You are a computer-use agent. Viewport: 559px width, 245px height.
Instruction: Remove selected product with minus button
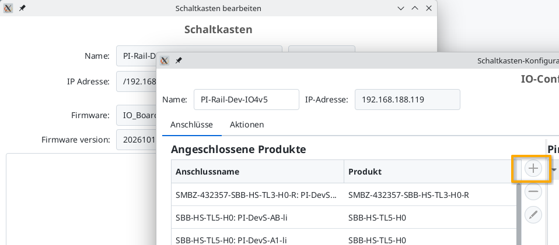click(533, 191)
